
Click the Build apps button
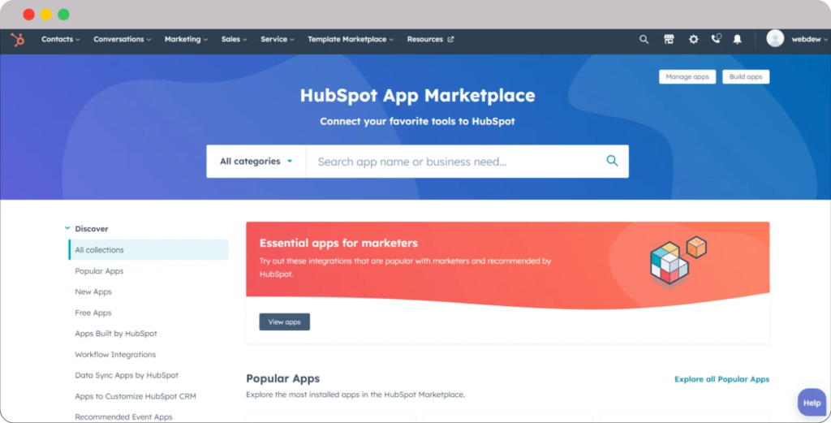(x=745, y=77)
